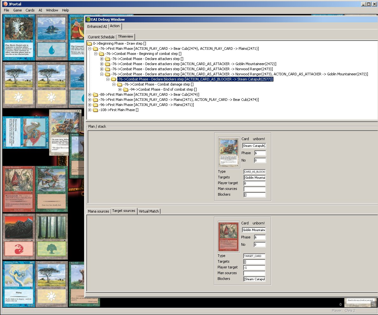The image size is (378, 315).
Task: Open the Cards menu
Action: (x=30, y=10)
